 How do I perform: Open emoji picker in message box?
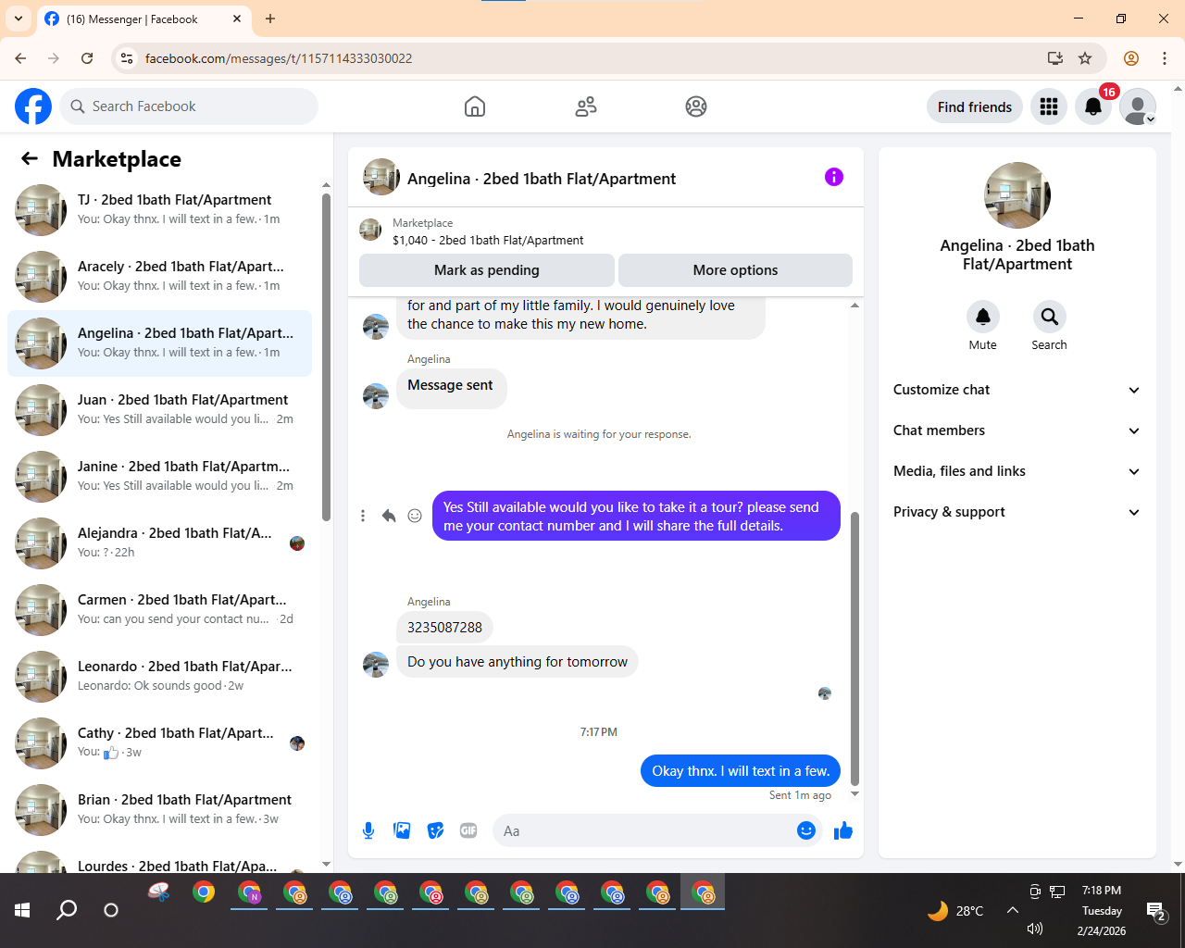pyautogui.click(x=806, y=830)
